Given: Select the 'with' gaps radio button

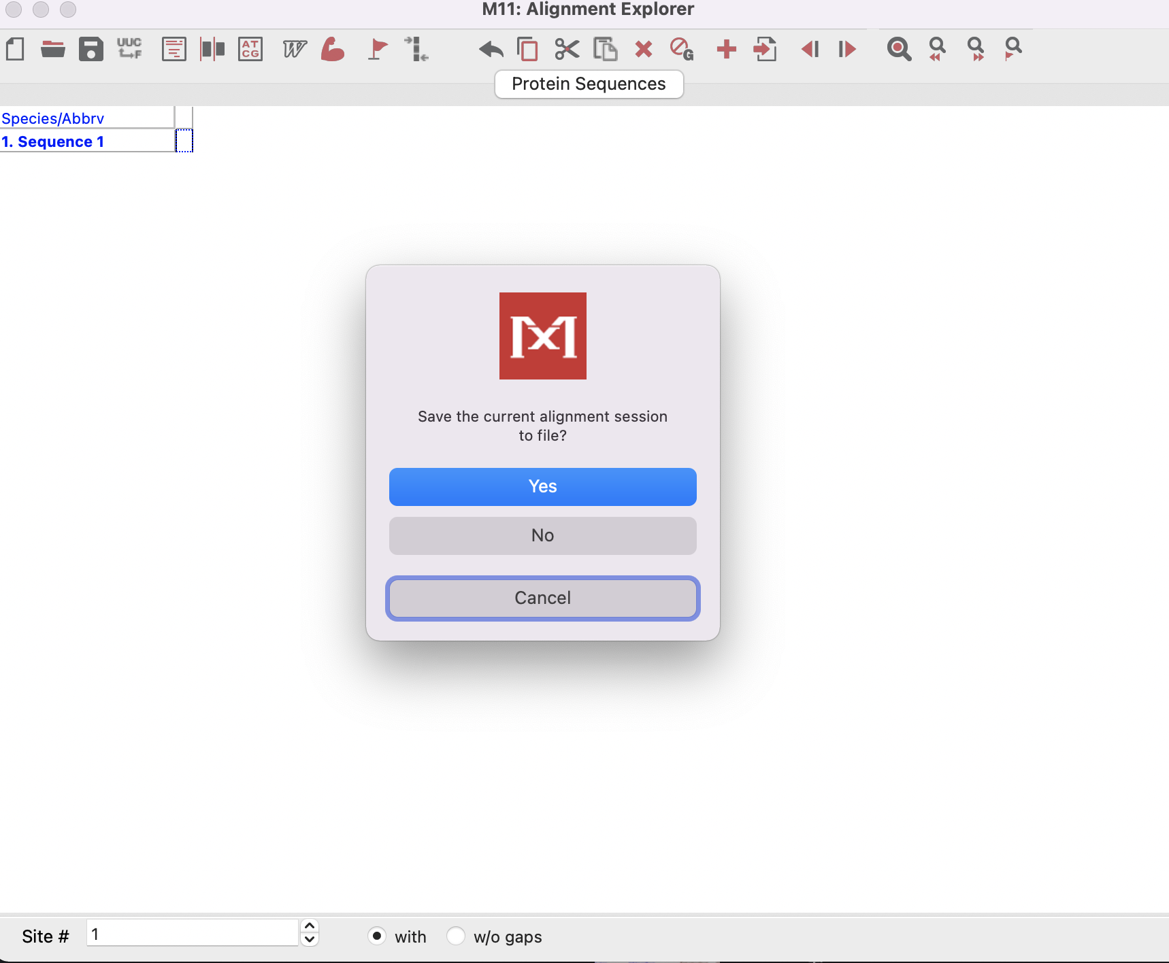Looking at the screenshot, I should point(377,936).
